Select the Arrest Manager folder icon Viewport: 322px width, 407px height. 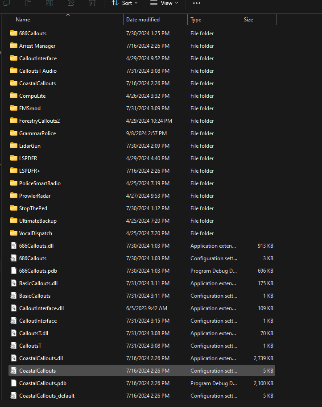pyautogui.click(x=14, y=46)
